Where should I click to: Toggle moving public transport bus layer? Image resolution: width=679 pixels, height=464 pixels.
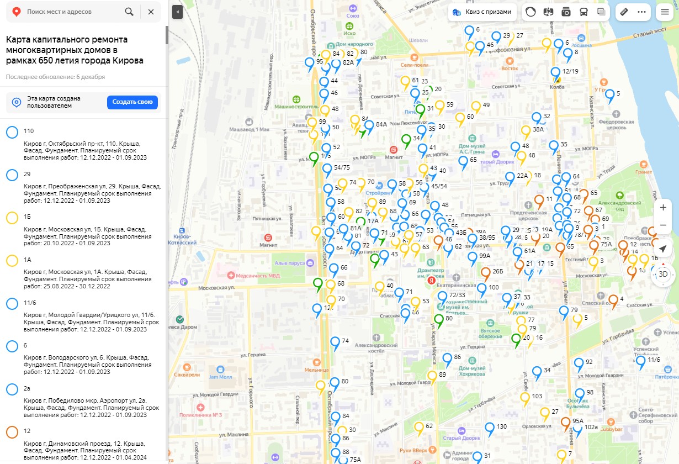(583, 12)
